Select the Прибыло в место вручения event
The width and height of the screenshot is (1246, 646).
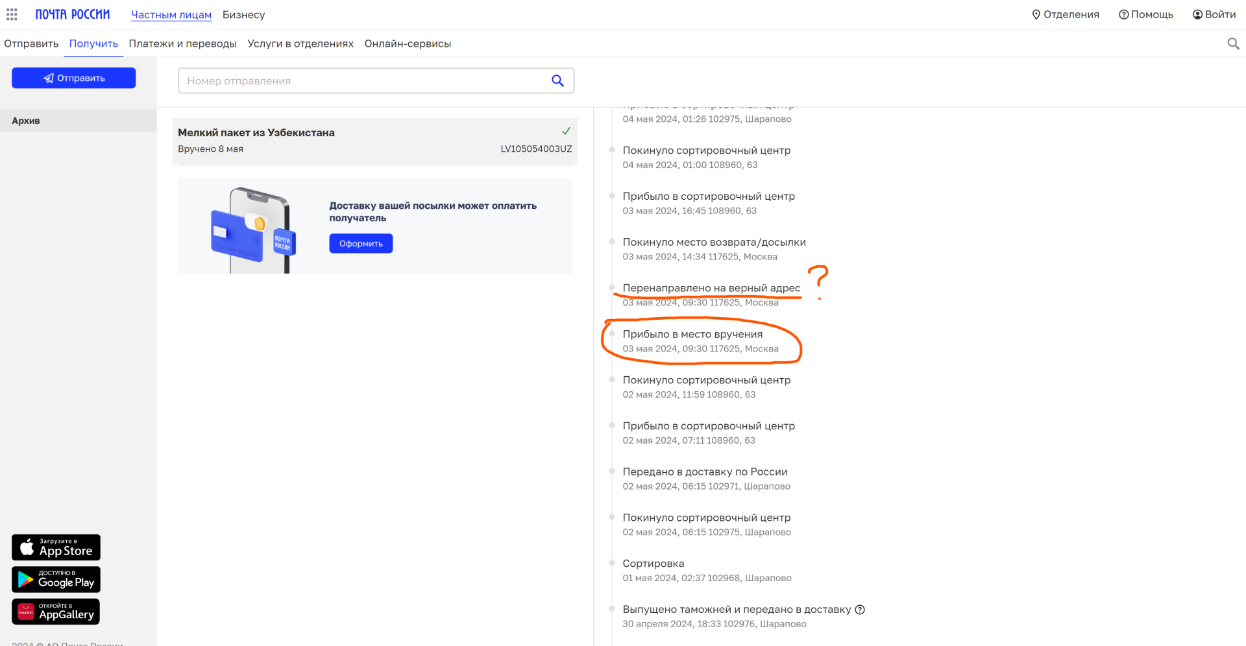click(x=692, y=334)
